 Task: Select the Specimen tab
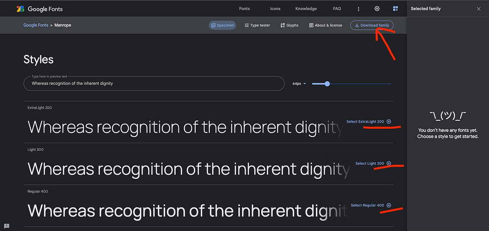click(x=222, y=25)
